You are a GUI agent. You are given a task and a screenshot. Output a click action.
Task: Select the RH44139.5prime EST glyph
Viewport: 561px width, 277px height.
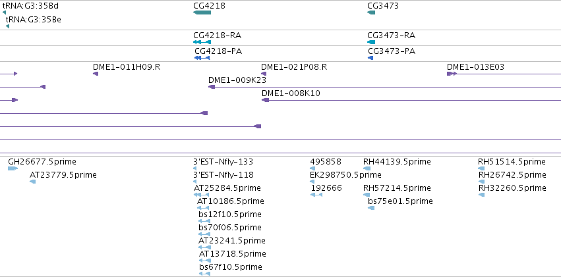tap(367, 168)
